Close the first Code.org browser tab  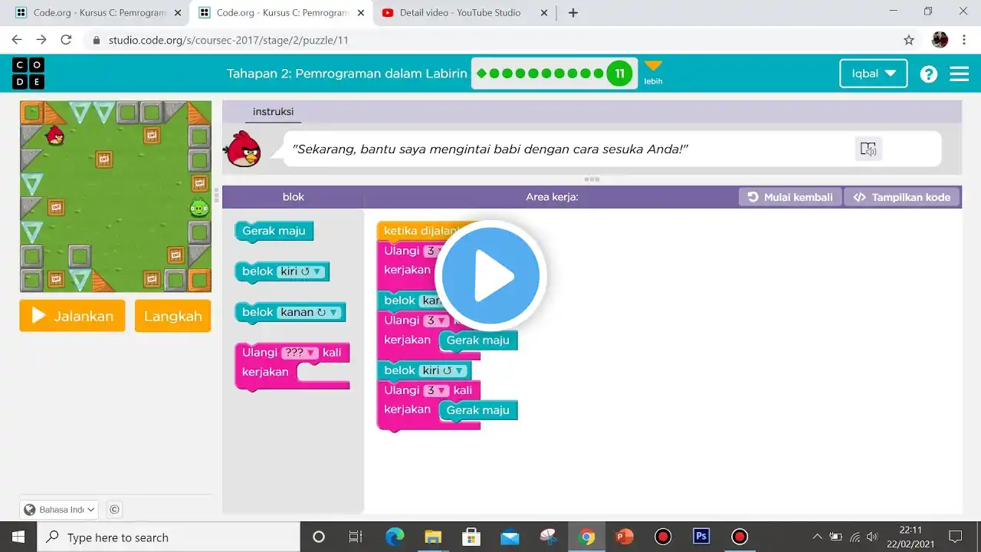(177, 13)
